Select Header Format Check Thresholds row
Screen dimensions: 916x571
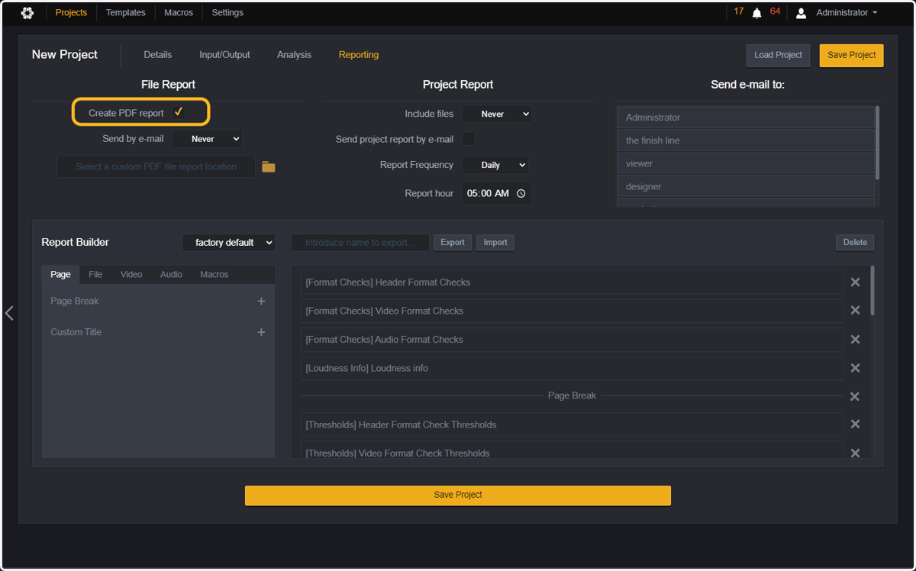[x=572, y=424]
